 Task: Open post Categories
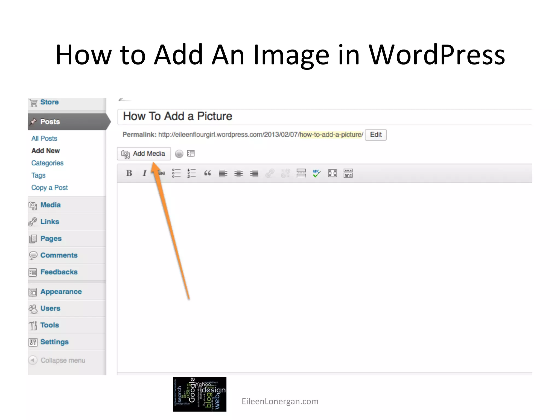click(x=47, y=163)
